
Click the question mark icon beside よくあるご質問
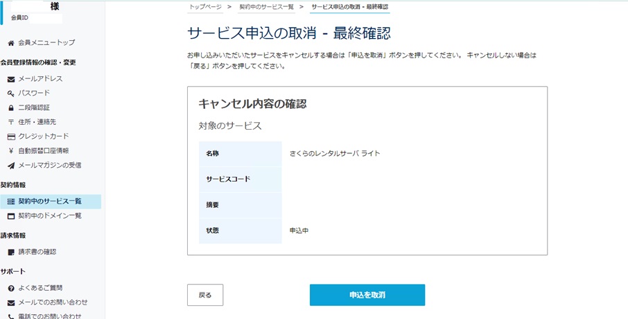(x=11, y=288)
